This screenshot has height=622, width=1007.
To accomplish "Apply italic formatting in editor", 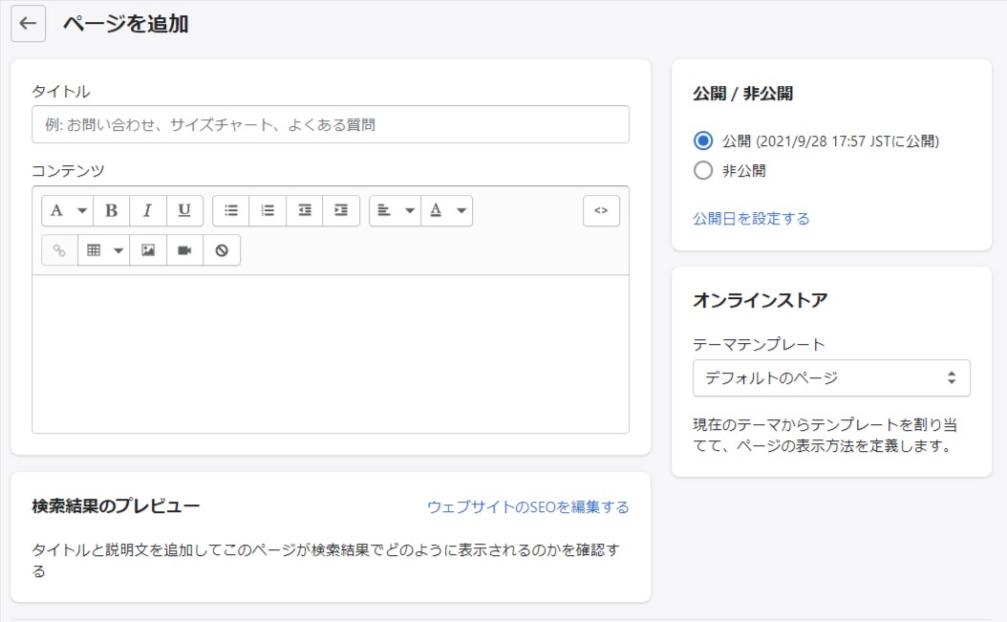I will [148, 210].
